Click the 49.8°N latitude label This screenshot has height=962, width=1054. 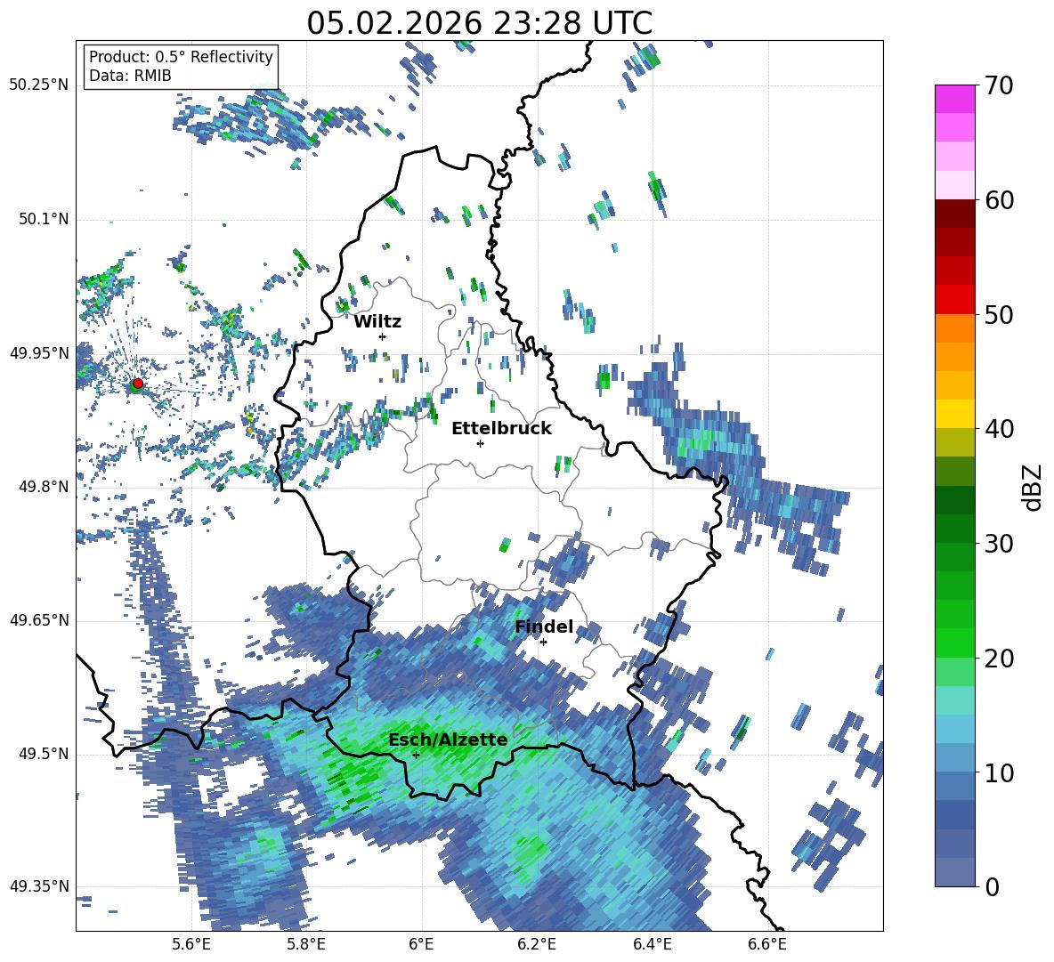(x=44, y=487)
